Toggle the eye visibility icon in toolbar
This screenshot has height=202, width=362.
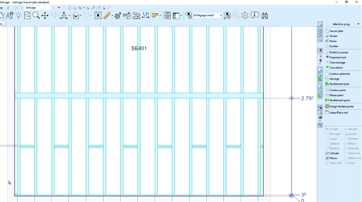(98, 15)
